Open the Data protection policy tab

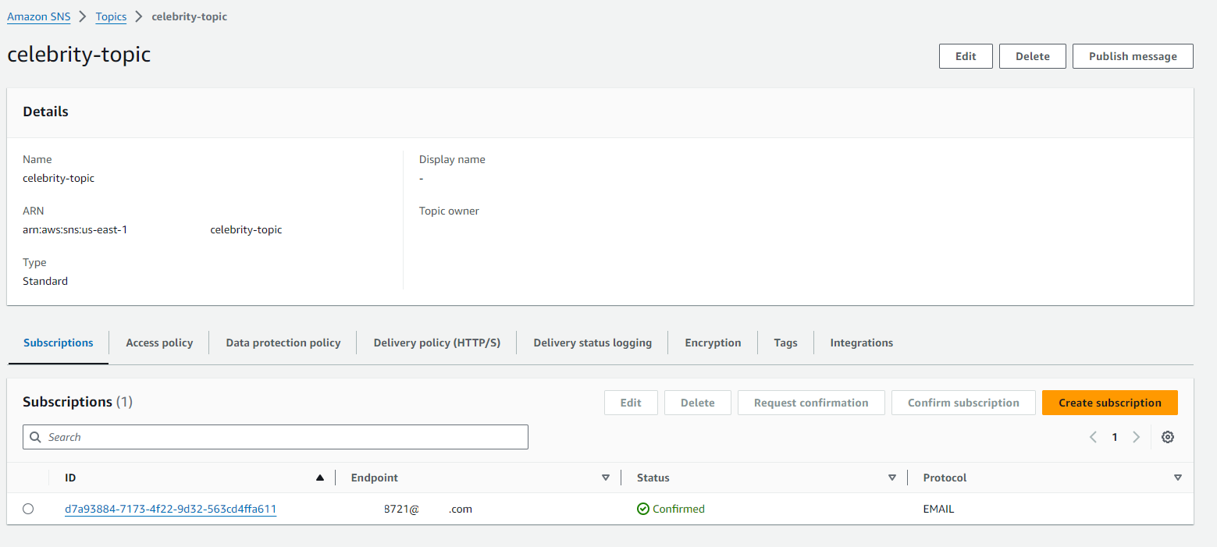coord(283,343)
